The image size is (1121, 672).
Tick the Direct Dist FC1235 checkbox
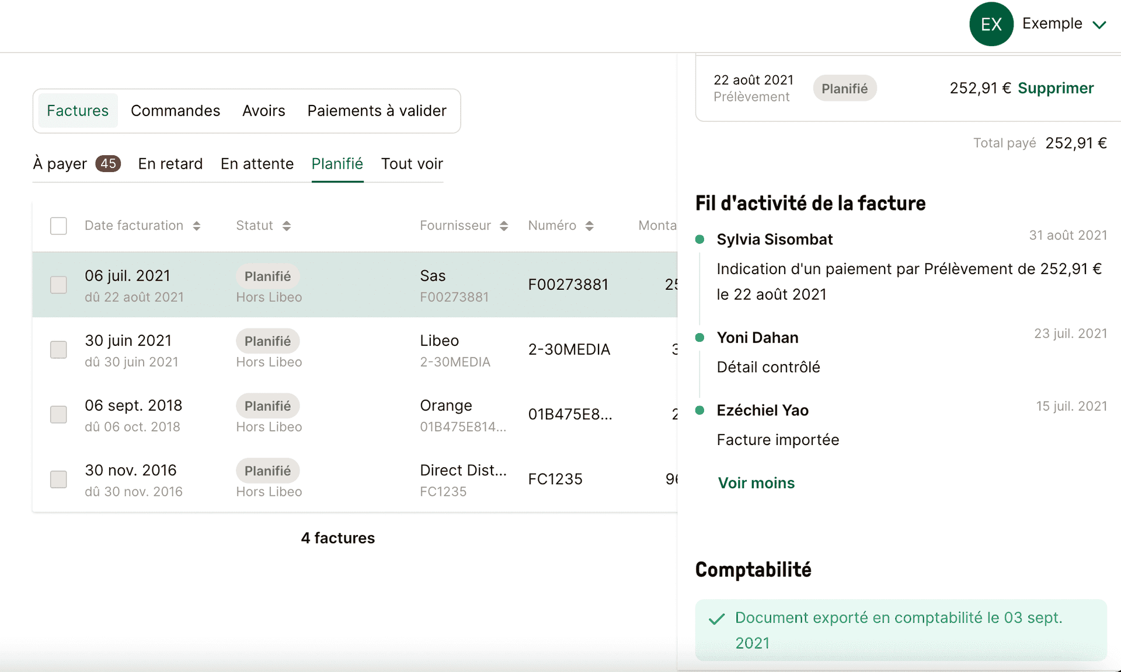(58, 480)
